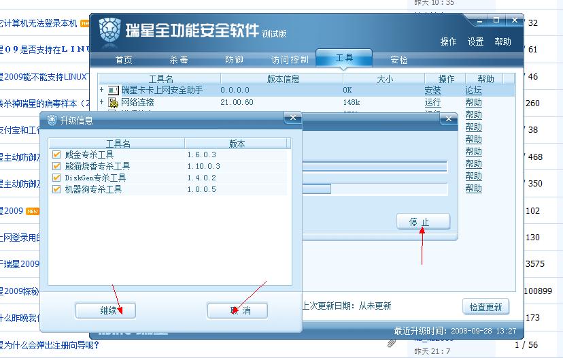
Task: Click the paperclip attachment icon in forum
Action: (x=392, y=343)
